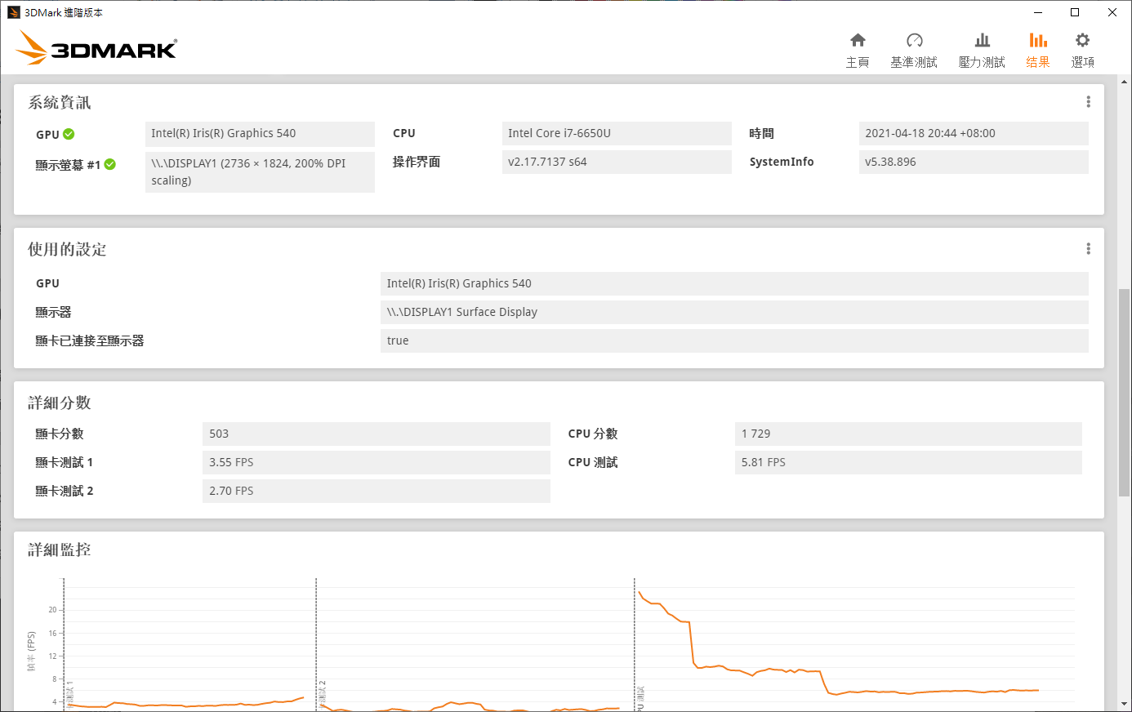This screenshot has height=712, width=1132.
Task: Click the vertical scrollbar thumb
Action: (x=1125, y=392)
